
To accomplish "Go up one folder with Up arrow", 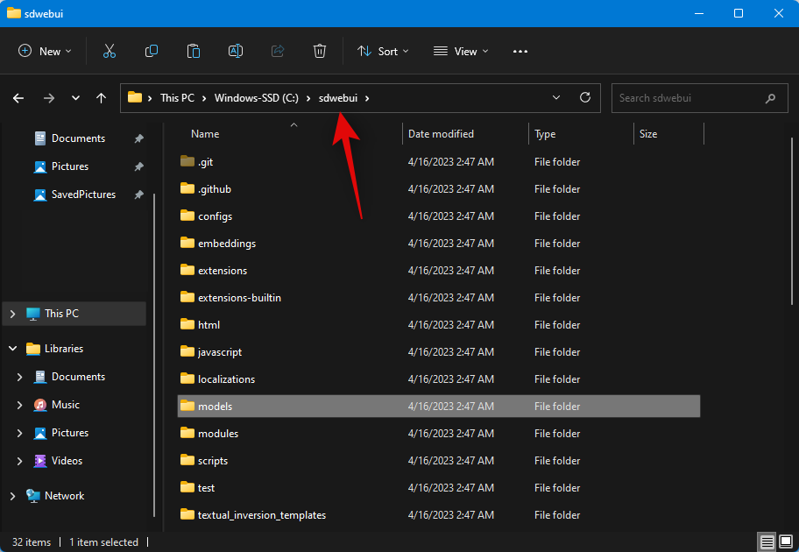I will (x=102, y=98).
